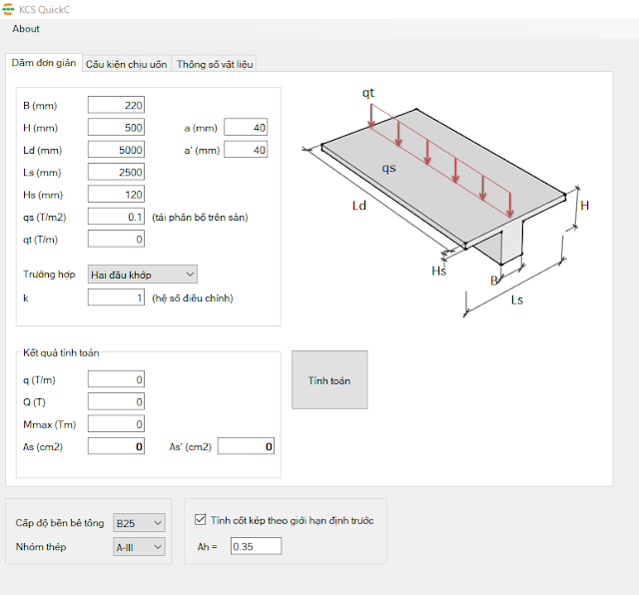
Task: Click the k adjustment coefficient field
Action: click(x=116, y=297)
